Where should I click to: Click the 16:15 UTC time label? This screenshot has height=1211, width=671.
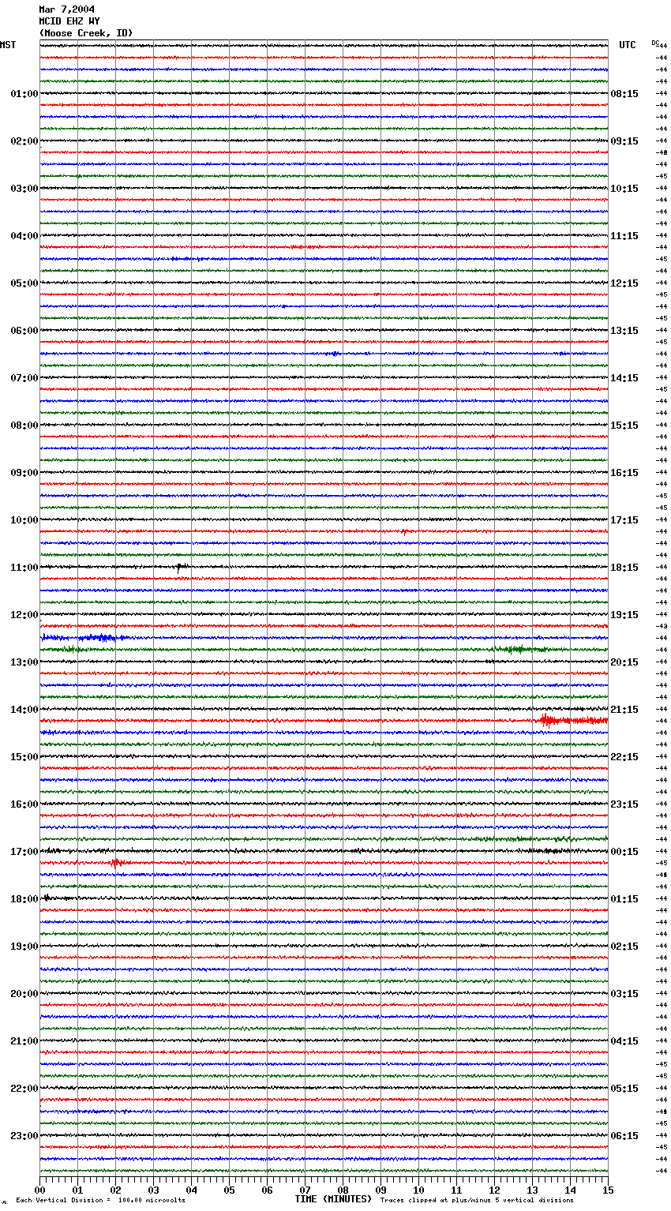point(624,473)
